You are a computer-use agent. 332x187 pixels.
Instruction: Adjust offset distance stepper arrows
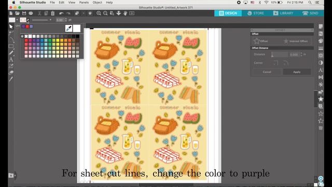pos(301,55)
